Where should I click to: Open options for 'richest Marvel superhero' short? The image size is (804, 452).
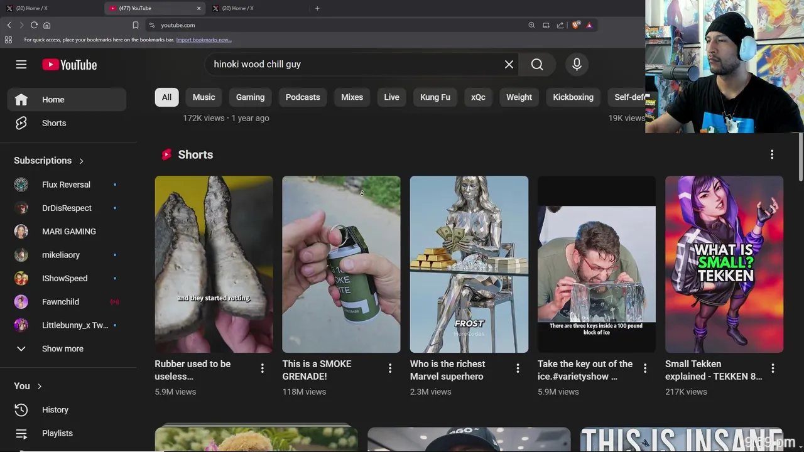pyautogui.click(x=518, y=369)
